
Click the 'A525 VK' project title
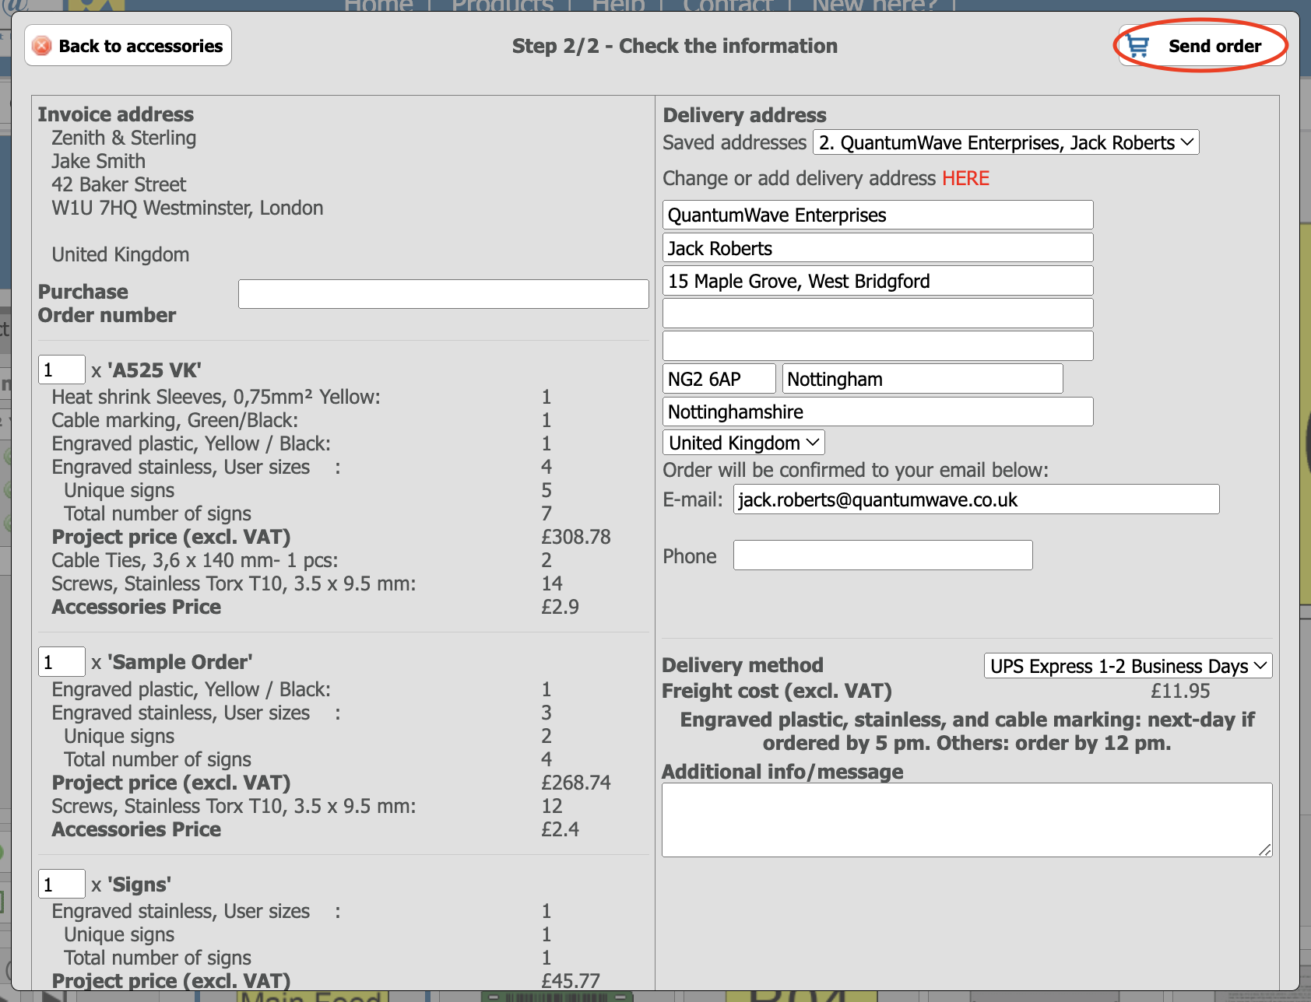click(x=154, y=370)
